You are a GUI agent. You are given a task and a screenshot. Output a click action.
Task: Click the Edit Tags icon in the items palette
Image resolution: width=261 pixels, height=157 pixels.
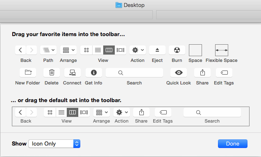(224, 73)
